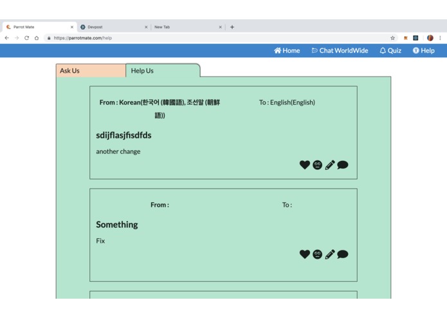Screen dimensions: 447x318
Task: Click the dark square extension icon
Action: [415, 38]
